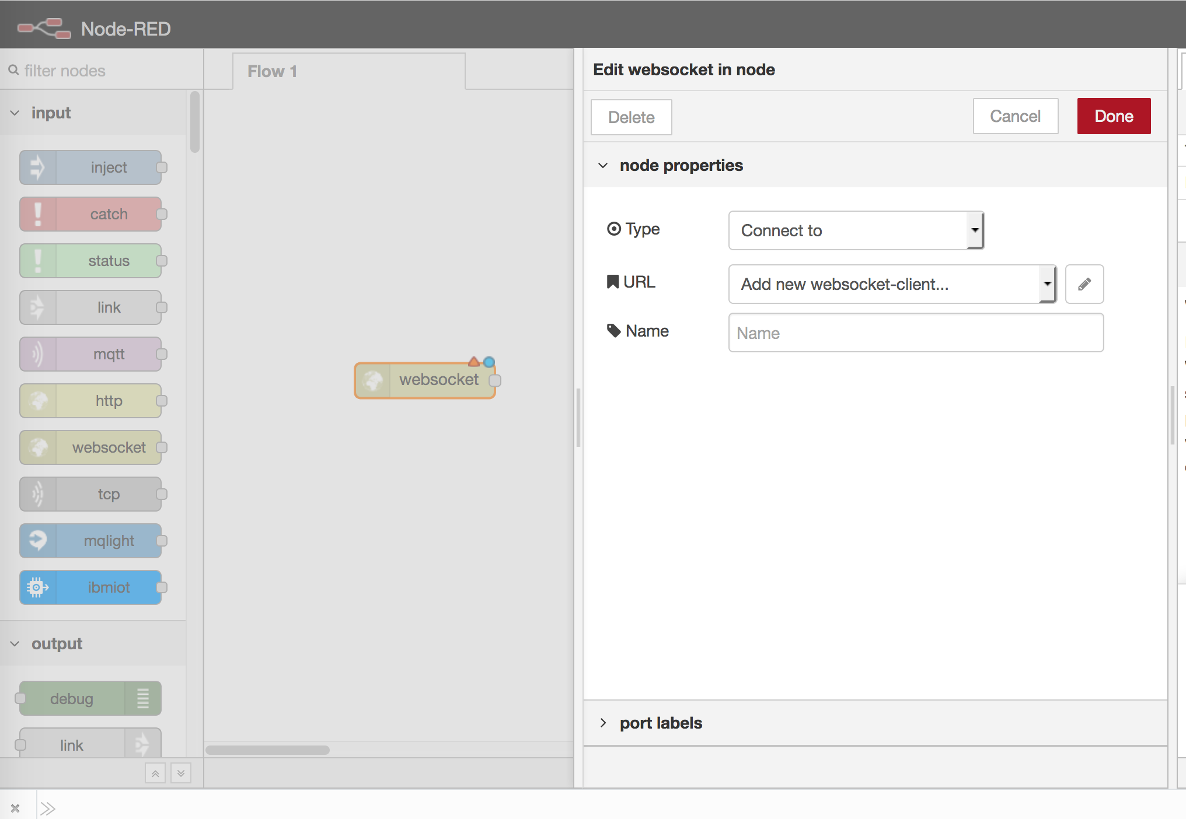Select the catch node in palette
The width and height of the screenshot is (1186, 819).
click(90, 214)
